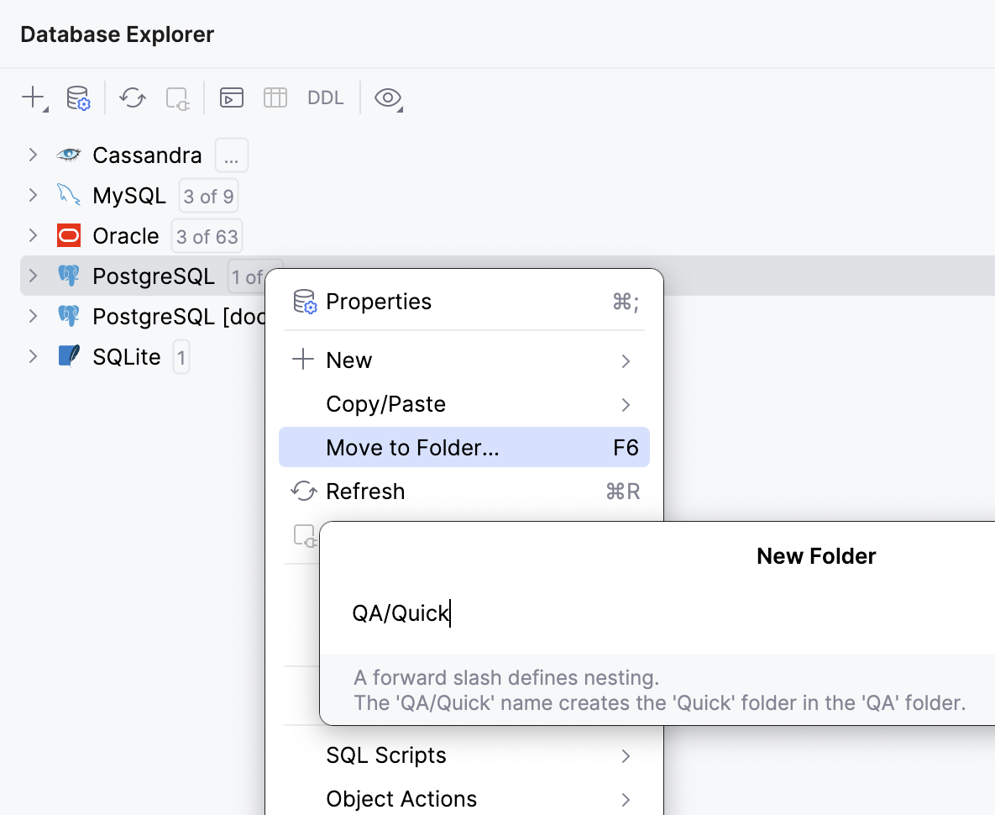Expand the SQLite data source node

pyautogui.click(x=33, y=356)
